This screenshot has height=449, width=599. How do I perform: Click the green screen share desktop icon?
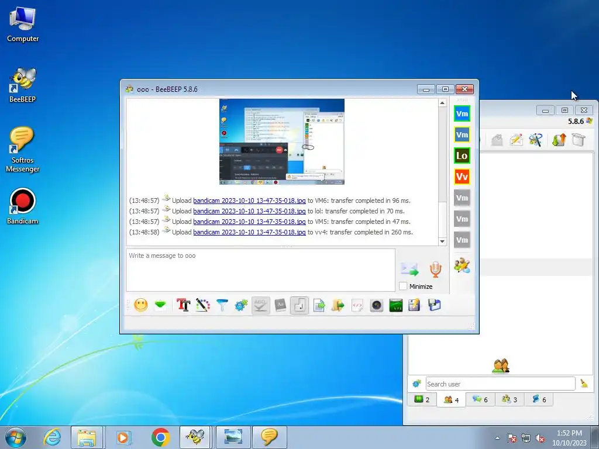[x=396, y=305]
